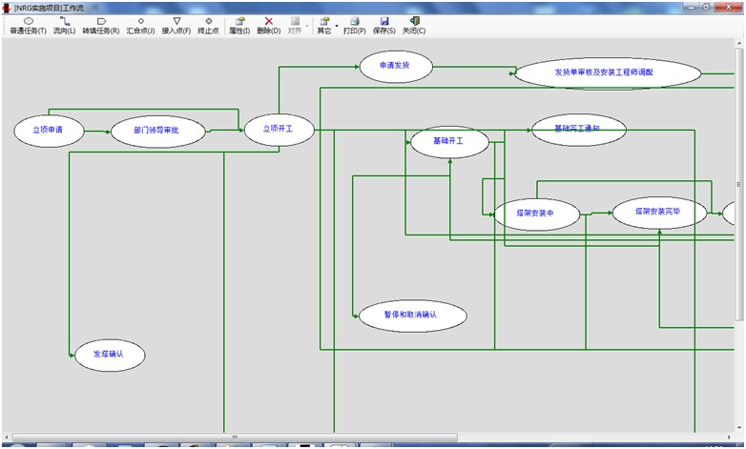Image resolution: width=746 pixels, height=449 pixels.
Task: Choose the 流向(L) flow connector tool
Action: point(65,26)
